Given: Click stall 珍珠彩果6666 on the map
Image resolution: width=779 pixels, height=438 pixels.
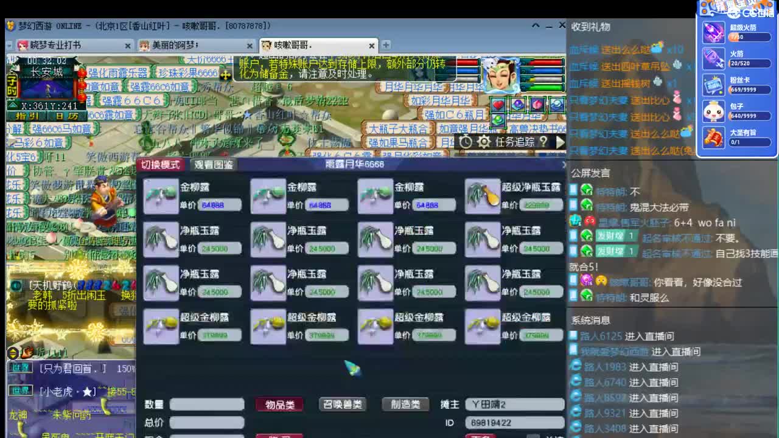Looking at the screenshot, I should click(187, 73).
